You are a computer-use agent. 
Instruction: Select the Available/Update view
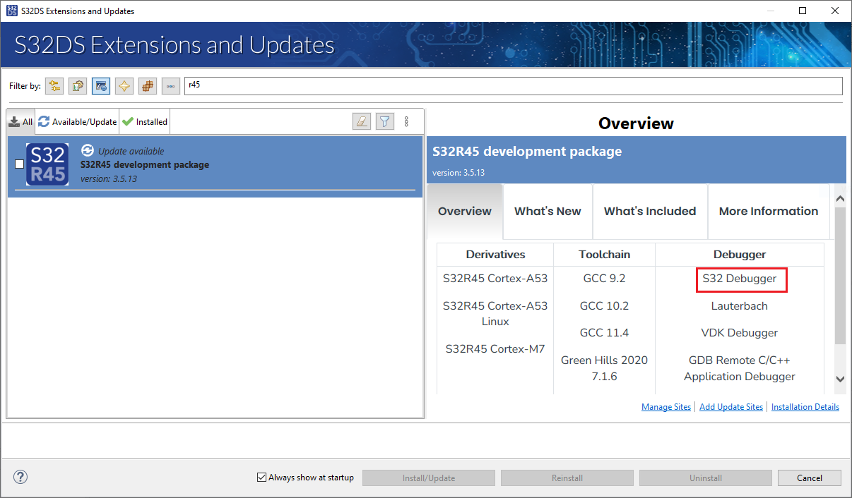(77, 121)
